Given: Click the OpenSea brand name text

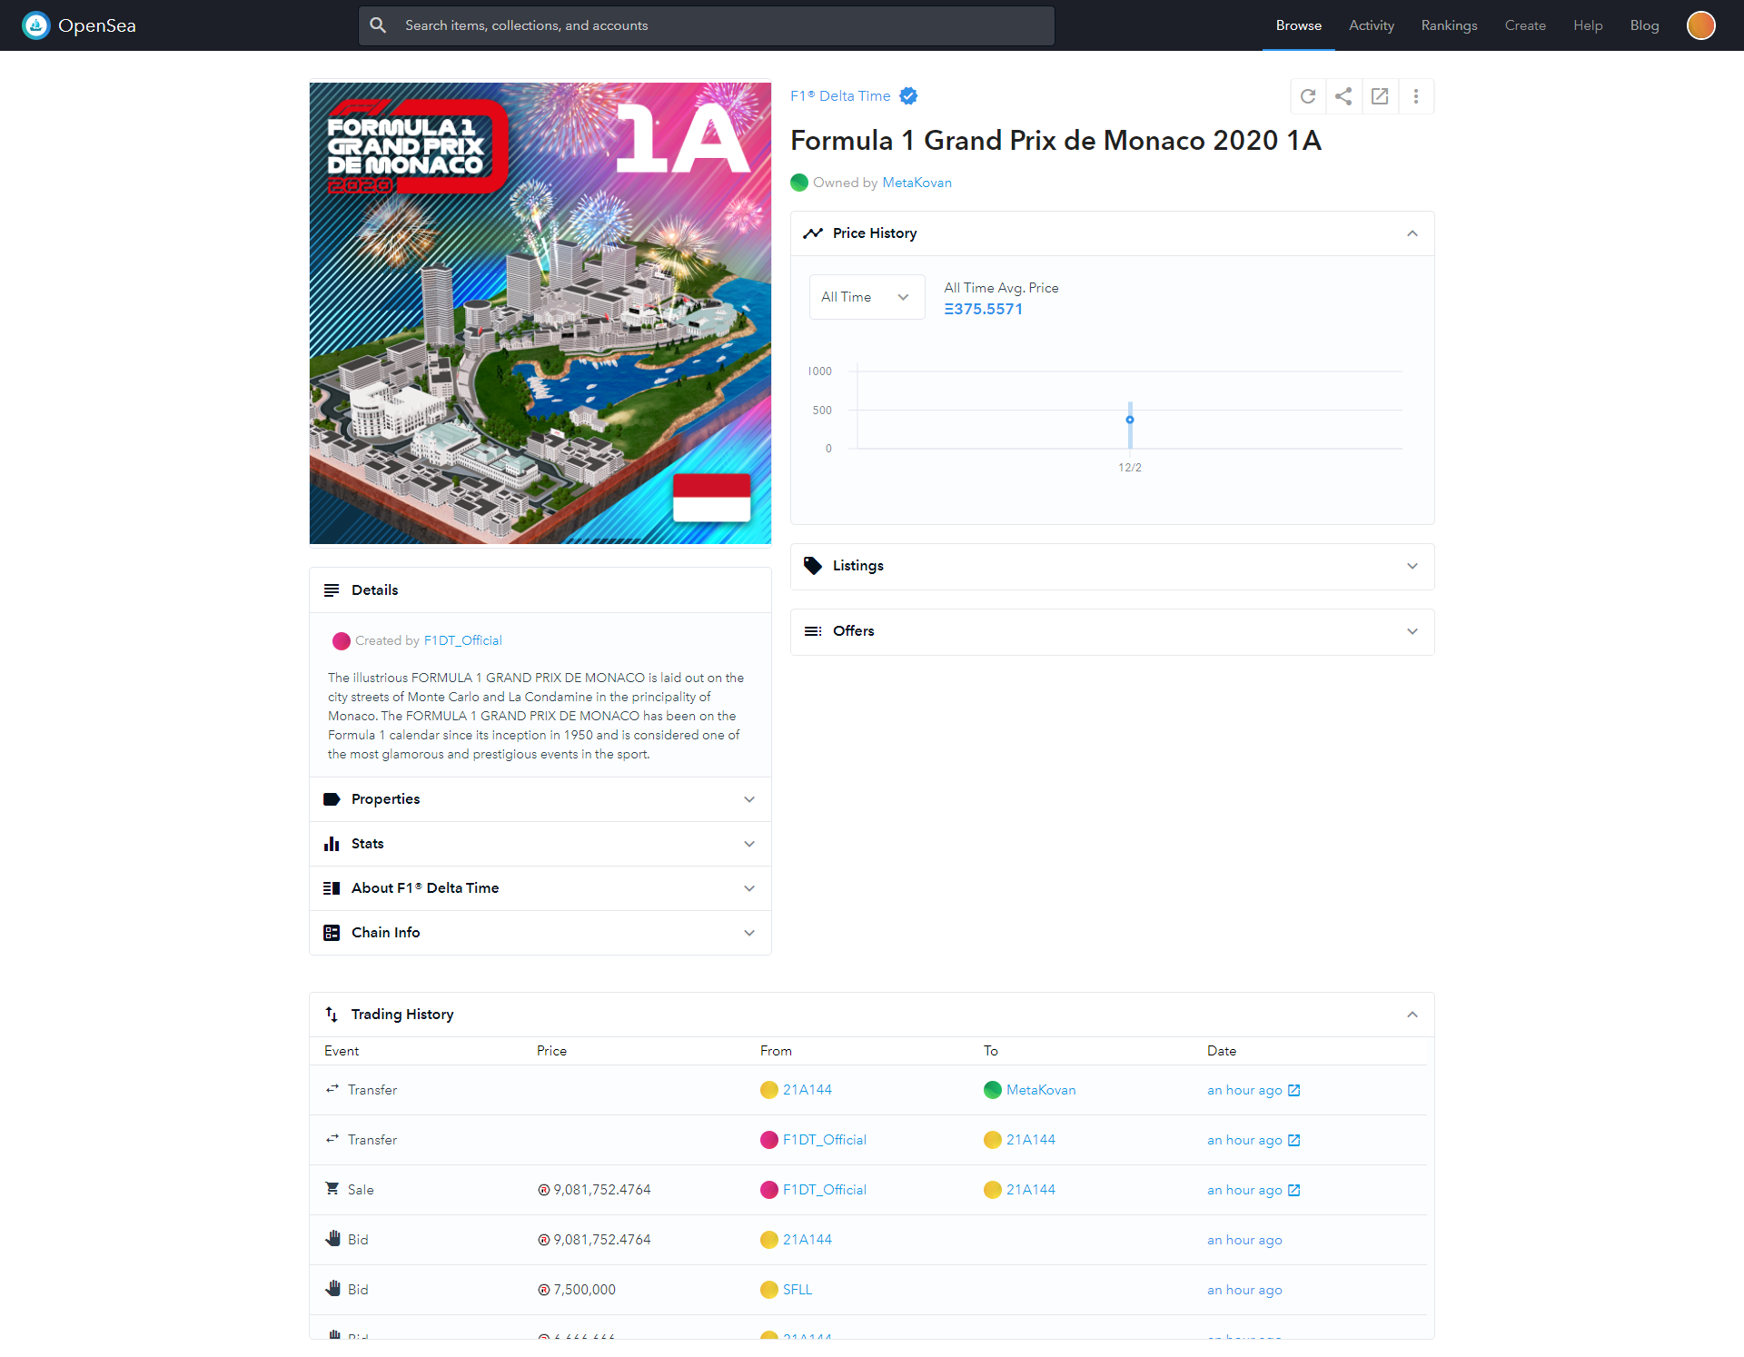Looking at the screenshot, I should click(x=97, y=25).
